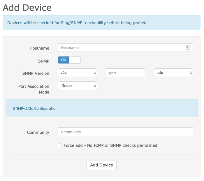
Task: Click the white handle of the SNMP switch
Action: coord(75,60)
